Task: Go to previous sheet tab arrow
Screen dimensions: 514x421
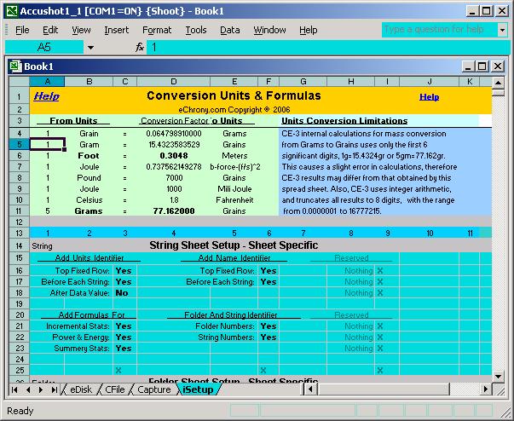Action: 28,389
